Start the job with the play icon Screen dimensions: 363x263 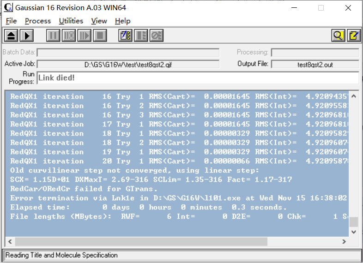[x=27, y=36]
